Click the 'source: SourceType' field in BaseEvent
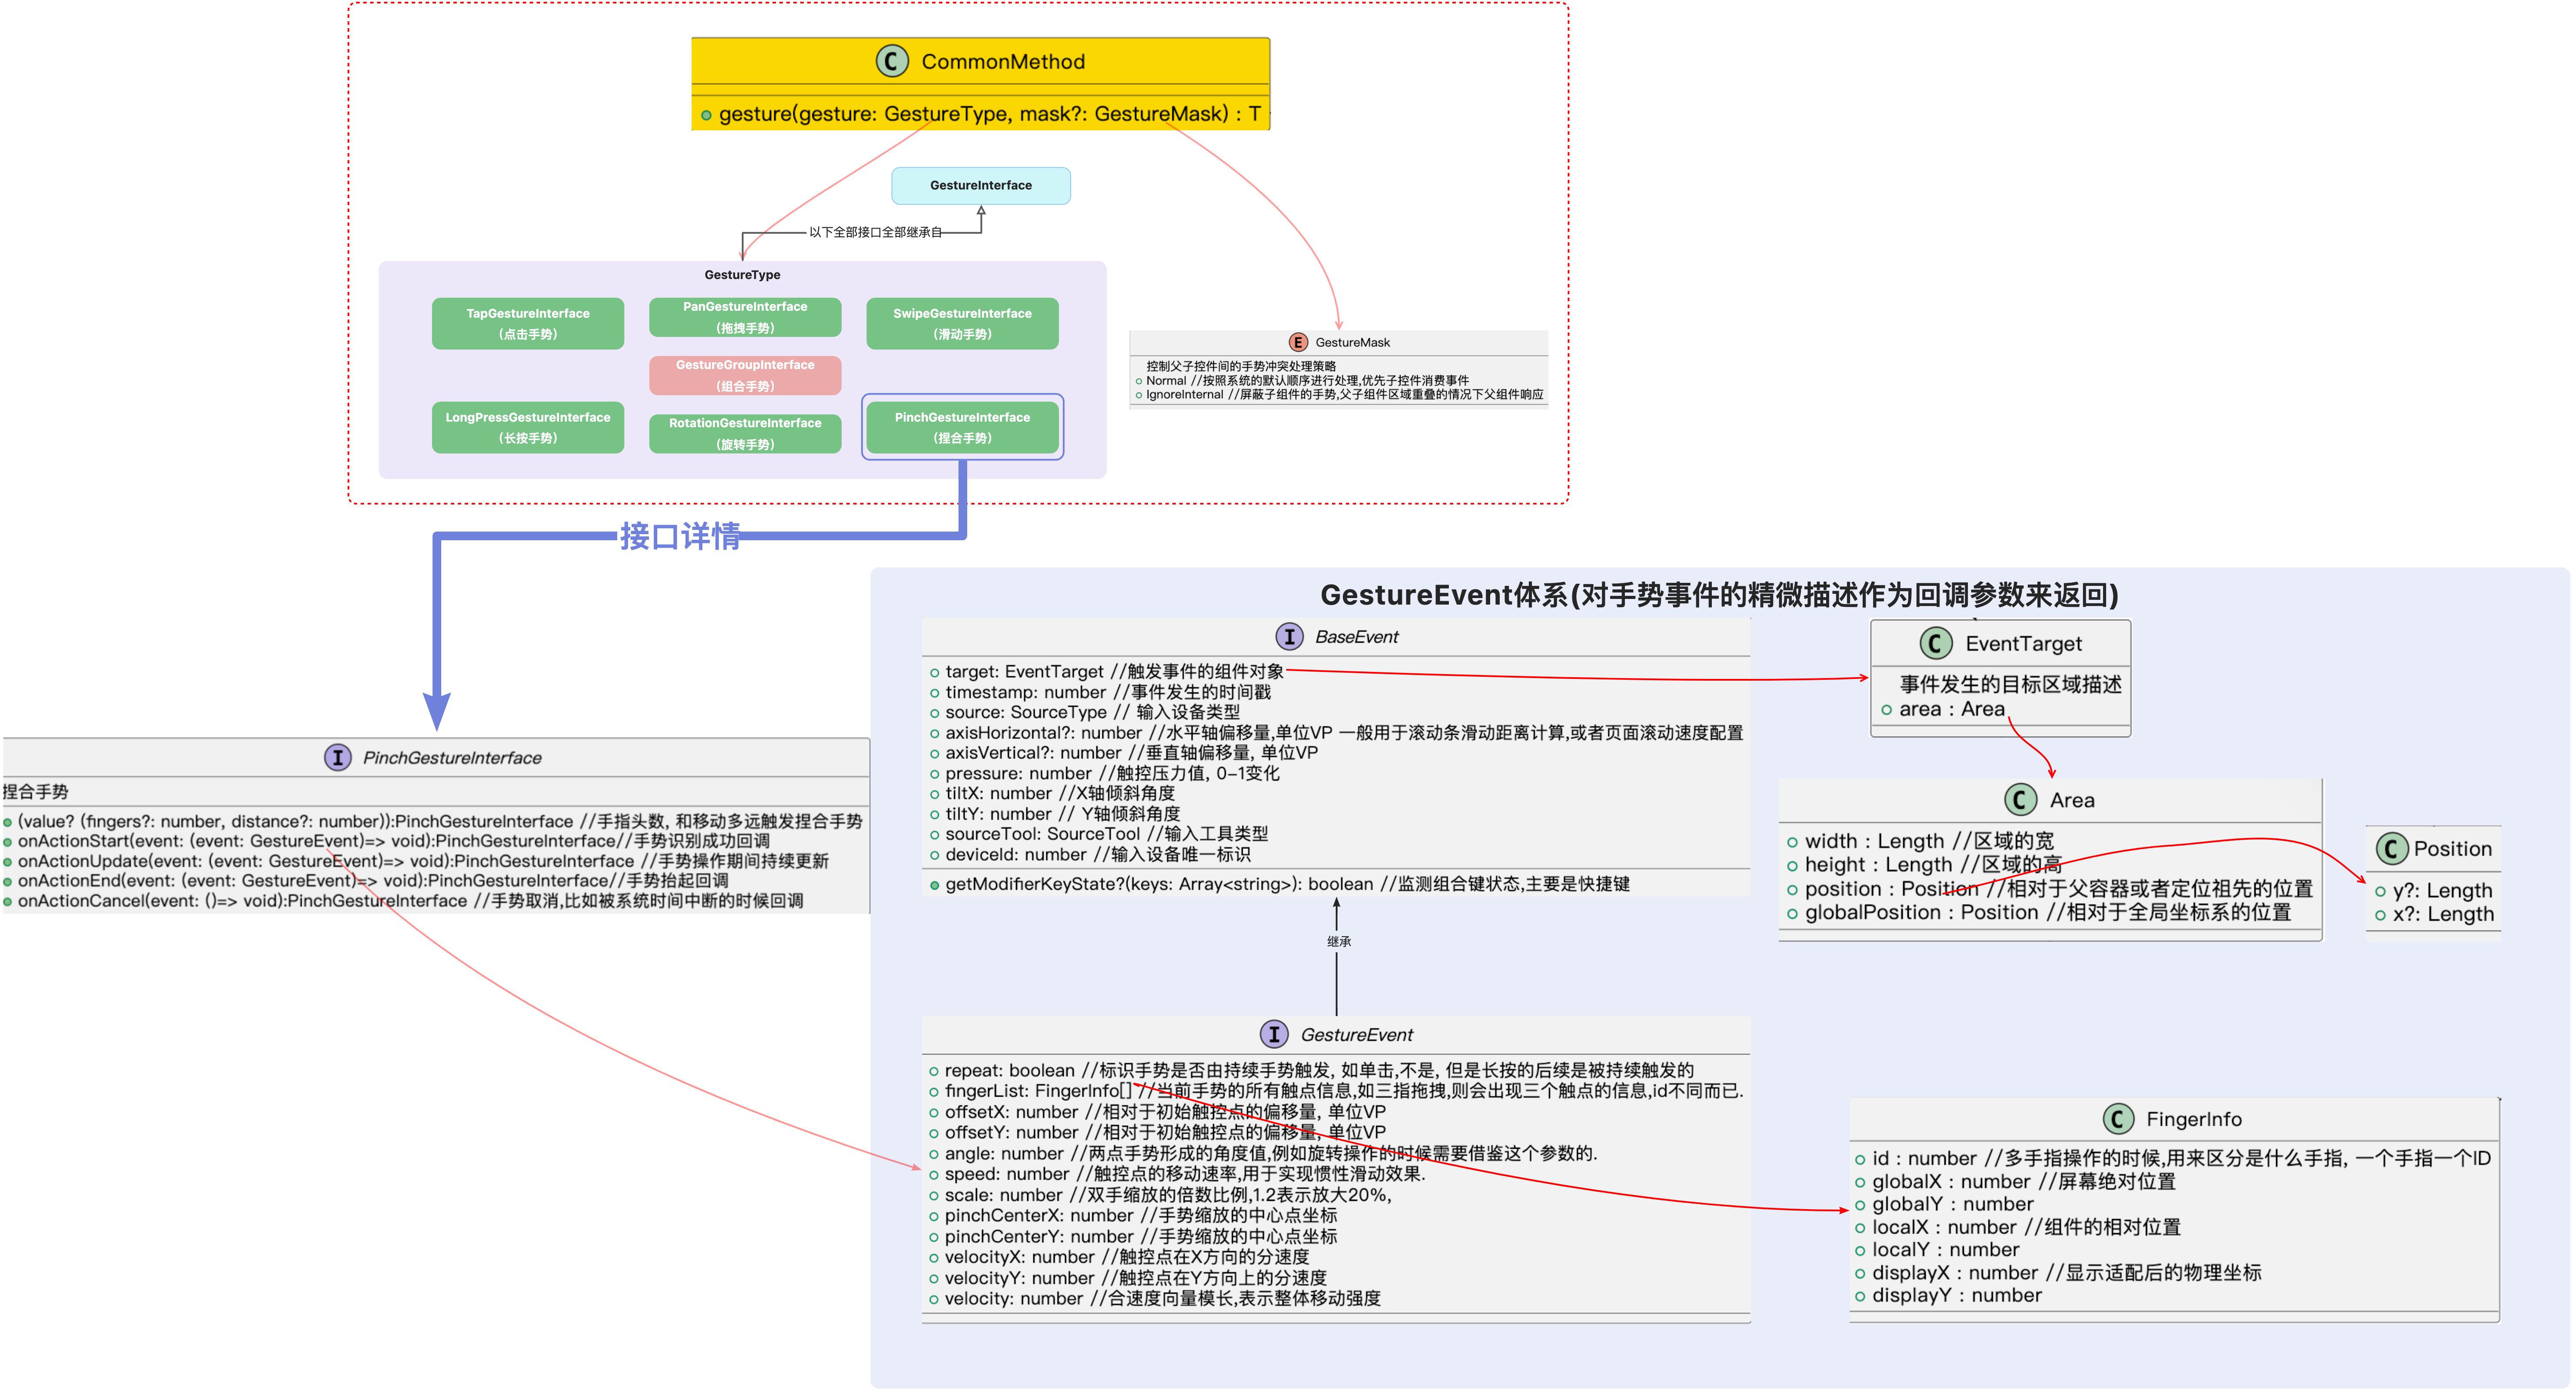This screenshot has width=2576, height=1390. tap(1084, 712)
